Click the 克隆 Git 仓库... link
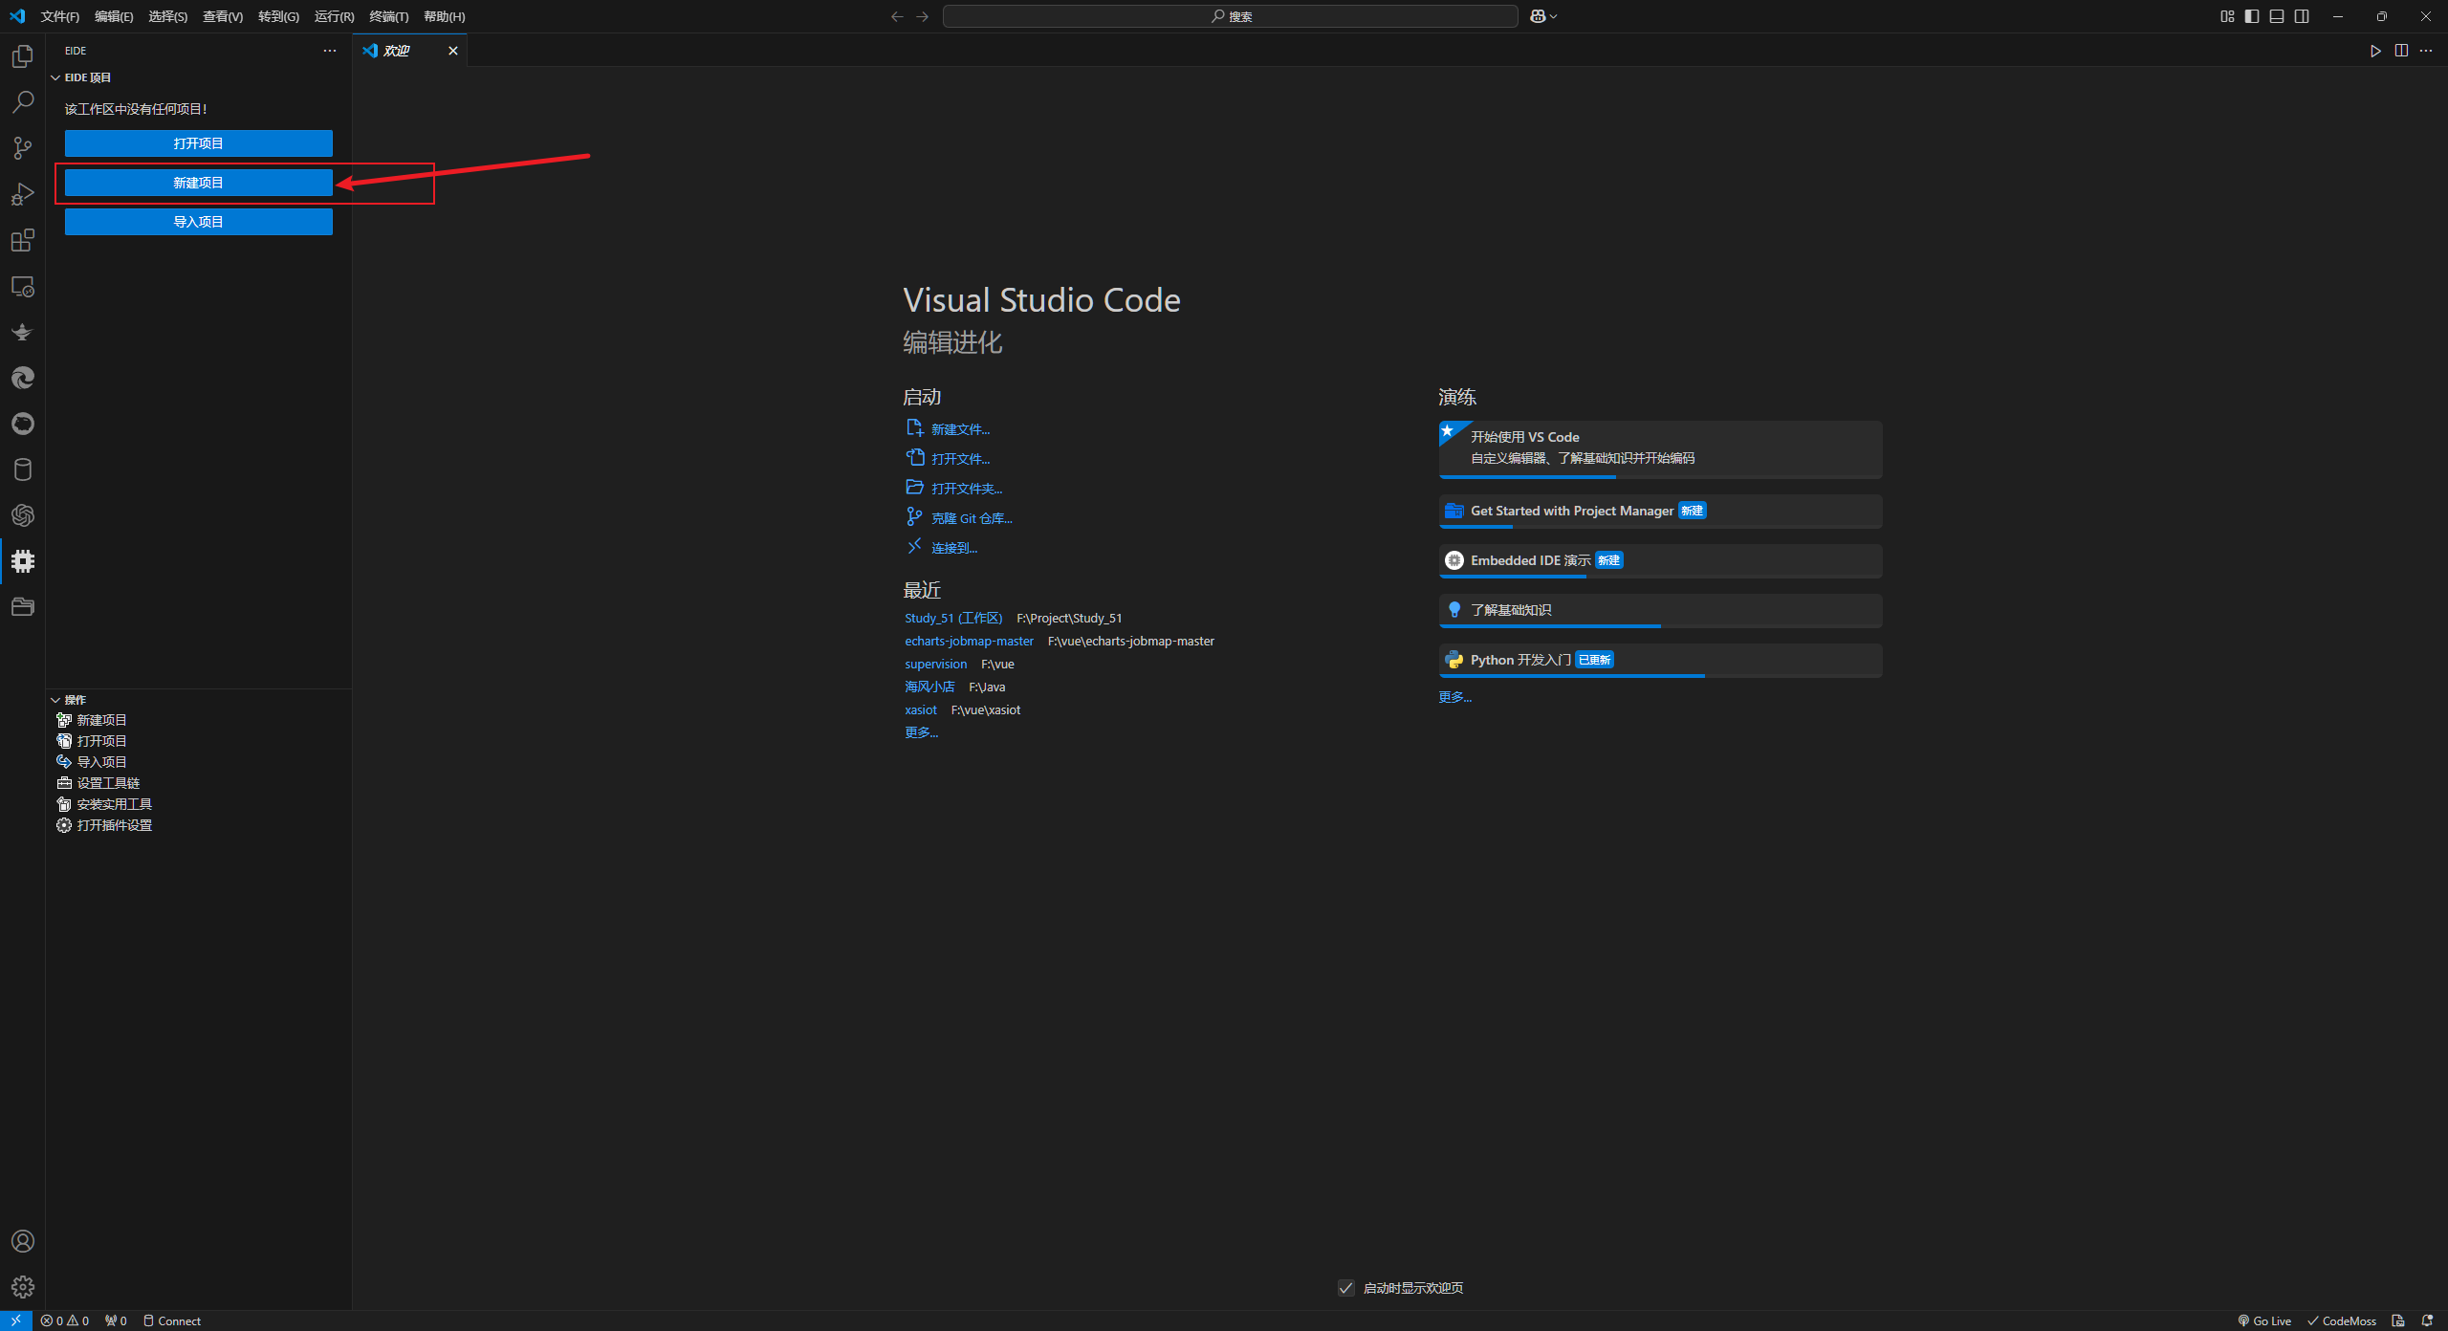This screenshot has height=1331, width=2448. coord(972,518)
